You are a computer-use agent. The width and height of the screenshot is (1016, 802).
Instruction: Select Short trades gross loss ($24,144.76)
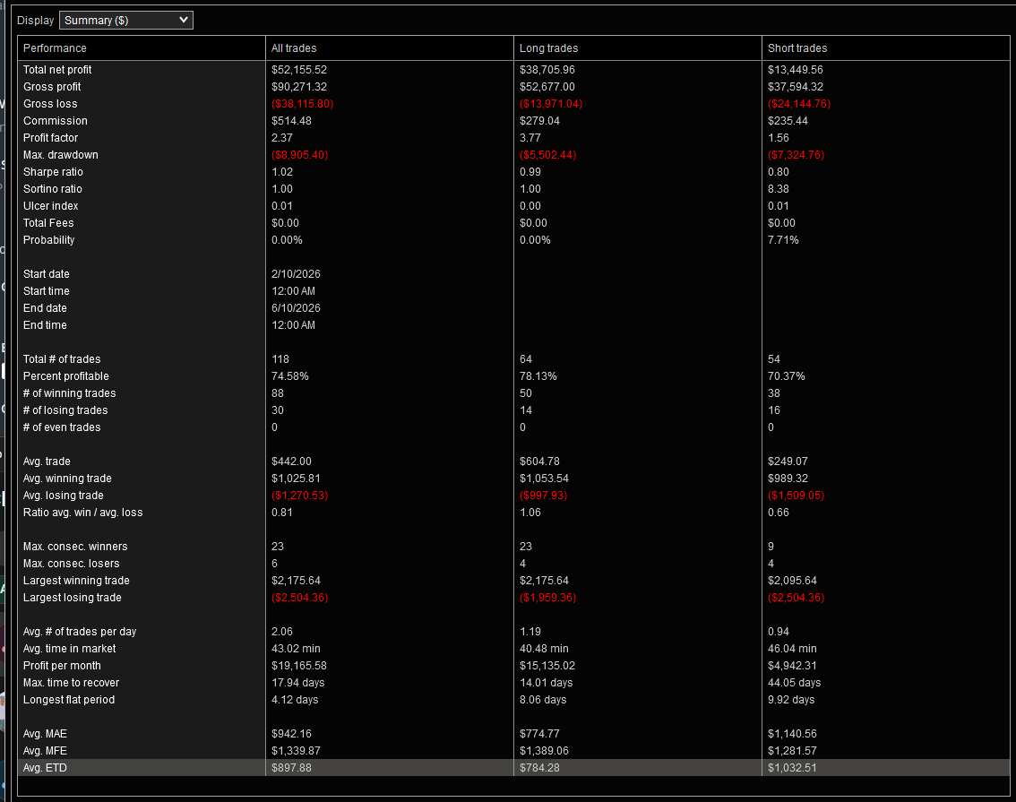[x=799, y=104]
